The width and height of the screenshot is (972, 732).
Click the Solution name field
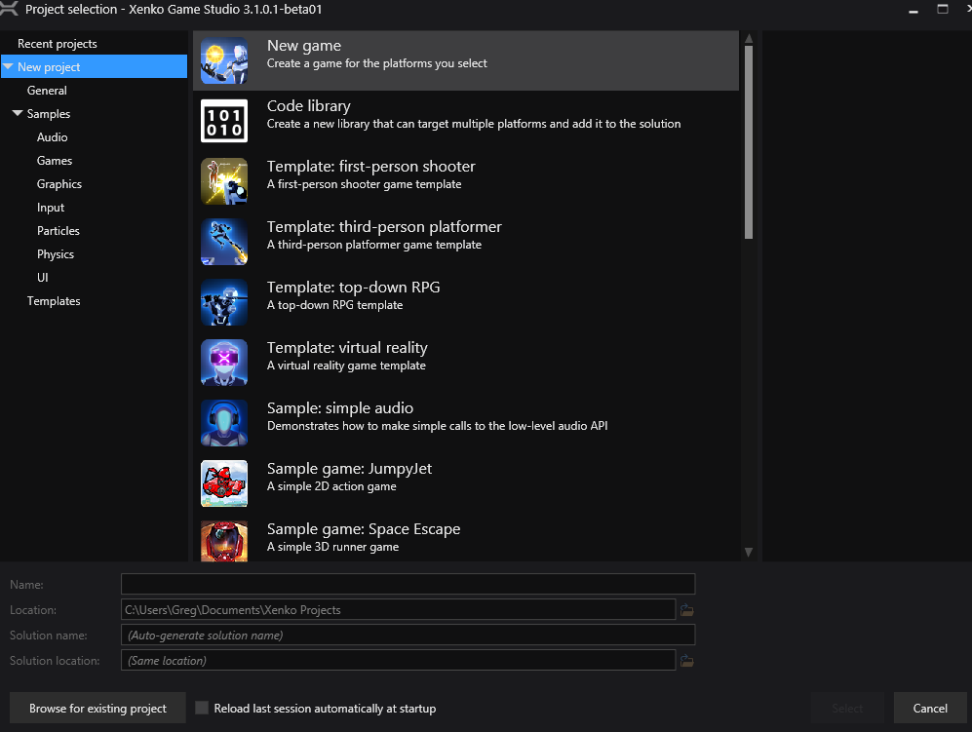[408, 635]
